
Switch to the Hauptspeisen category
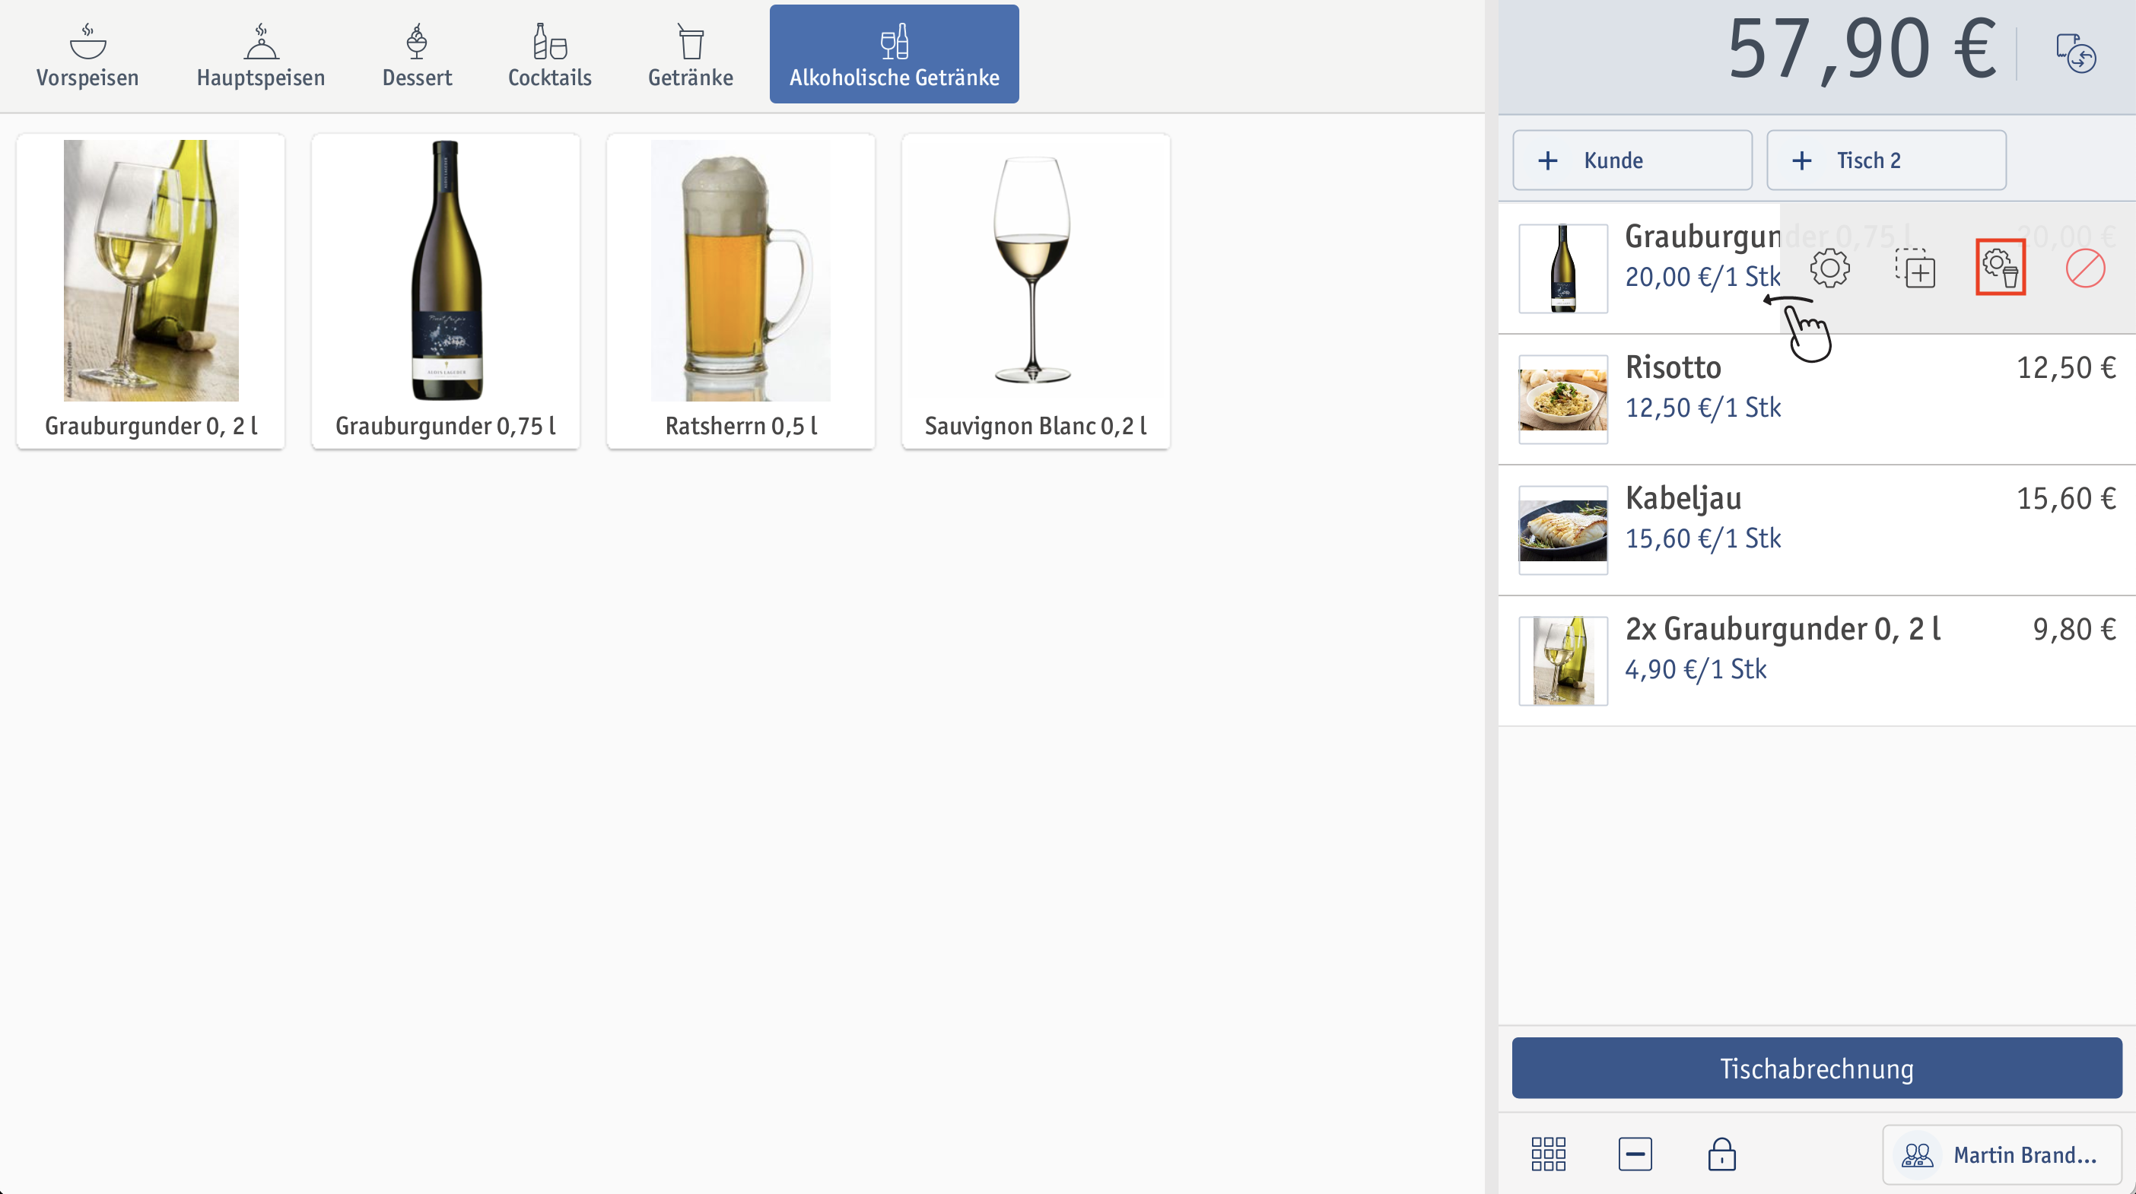[260, 55]
